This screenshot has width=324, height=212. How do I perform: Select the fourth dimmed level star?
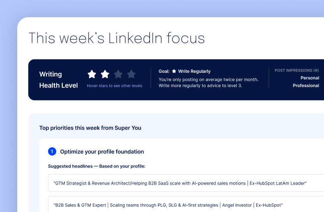[131, 74]
